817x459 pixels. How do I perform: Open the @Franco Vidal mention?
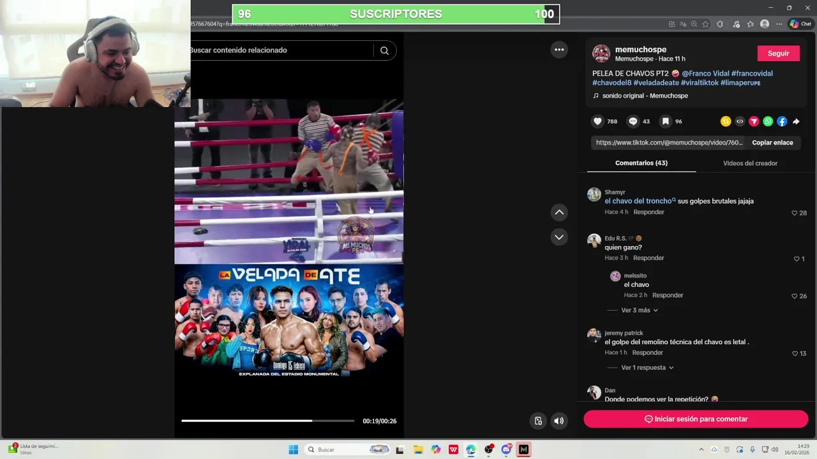705,73
